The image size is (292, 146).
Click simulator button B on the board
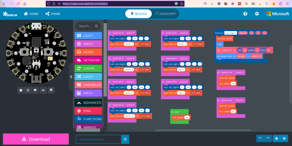(x=48, y=52)
